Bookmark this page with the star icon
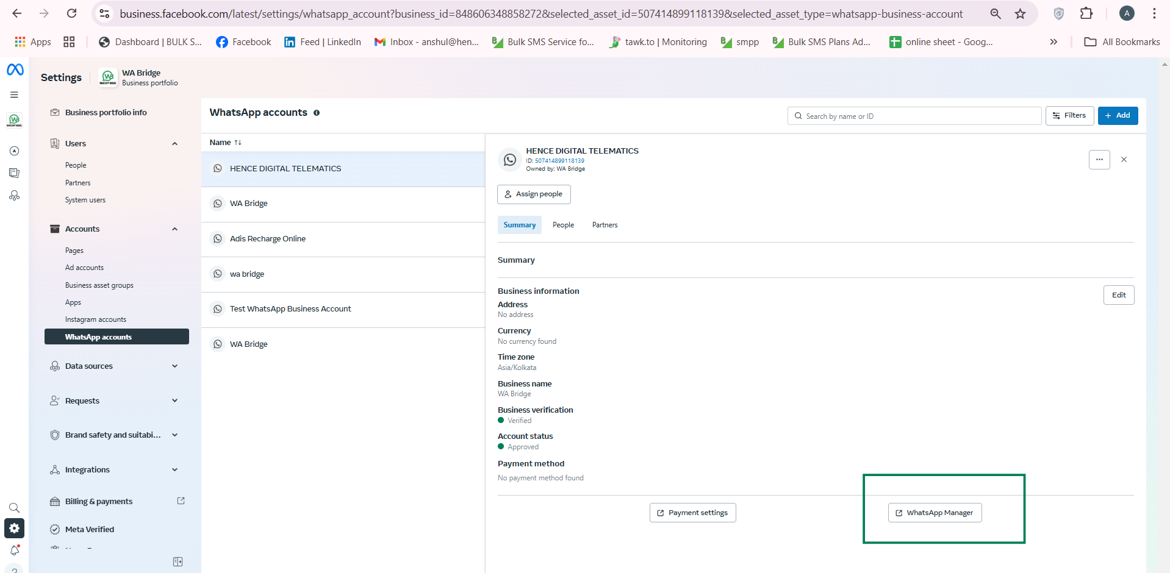 [1020, 13]
